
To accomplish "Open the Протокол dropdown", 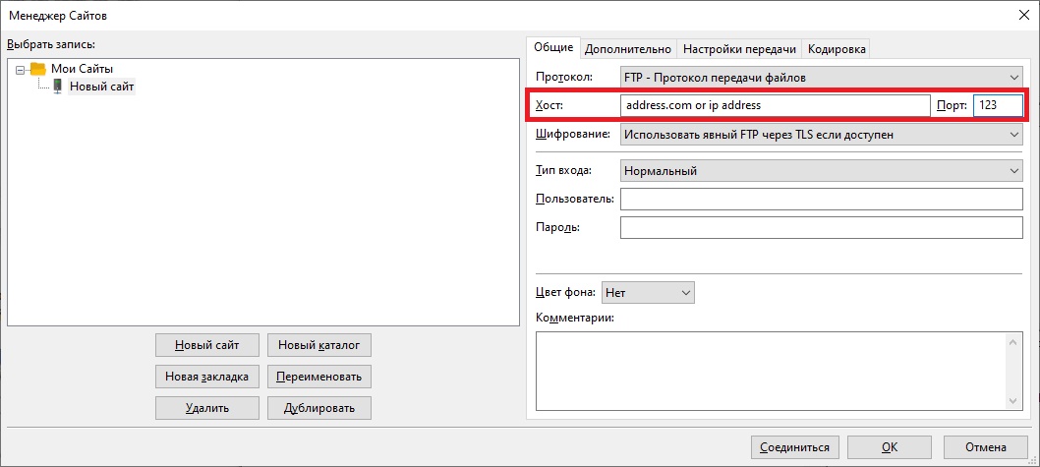I will pyautogui.click(x=821, y=77).
